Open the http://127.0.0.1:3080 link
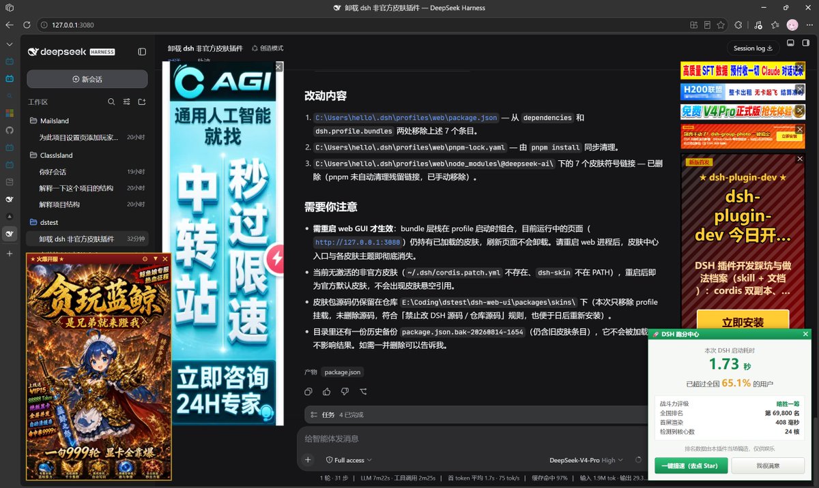 coord(358,242)
